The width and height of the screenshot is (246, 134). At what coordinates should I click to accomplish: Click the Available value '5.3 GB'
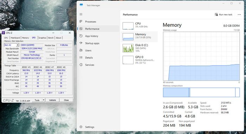pyautogui.click(x=193, y=107)
